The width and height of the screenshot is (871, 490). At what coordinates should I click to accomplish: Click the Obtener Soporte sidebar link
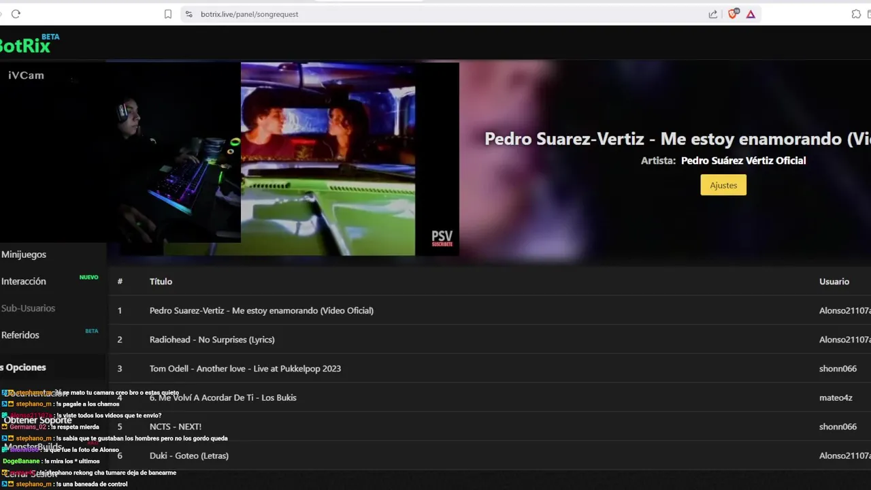click(x=37, y=420)
